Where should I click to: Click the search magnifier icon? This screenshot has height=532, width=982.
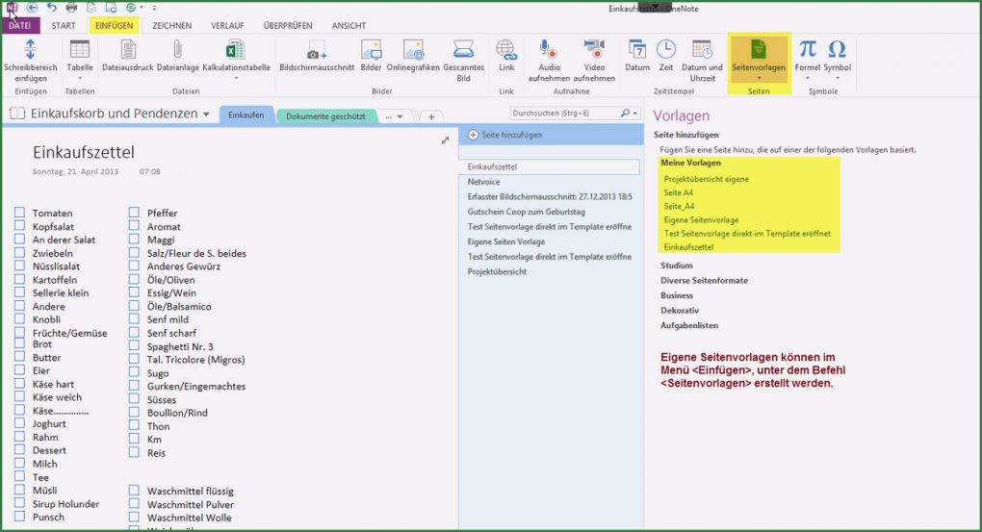pyautogui.click(x=625, y=114)
